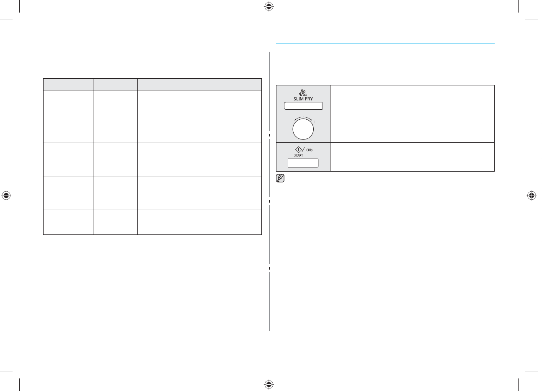Click the description cell next to START button
Viewport: 542px width, 391px height.
[412, 157]
